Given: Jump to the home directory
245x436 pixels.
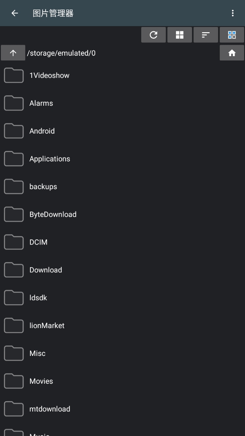Looking at the screenshot, I should pos(232,53).
